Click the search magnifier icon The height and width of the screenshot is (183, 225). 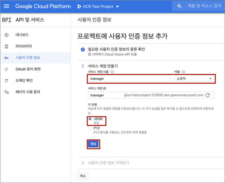pyautogui.click(x=179, y=6)
